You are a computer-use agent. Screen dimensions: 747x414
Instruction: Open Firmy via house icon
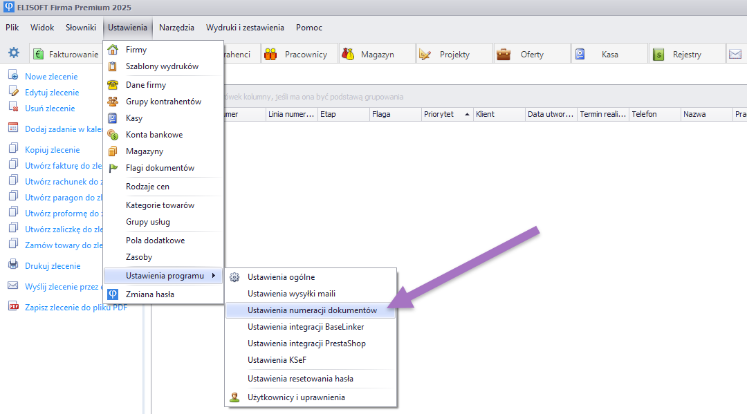point(113,50)
